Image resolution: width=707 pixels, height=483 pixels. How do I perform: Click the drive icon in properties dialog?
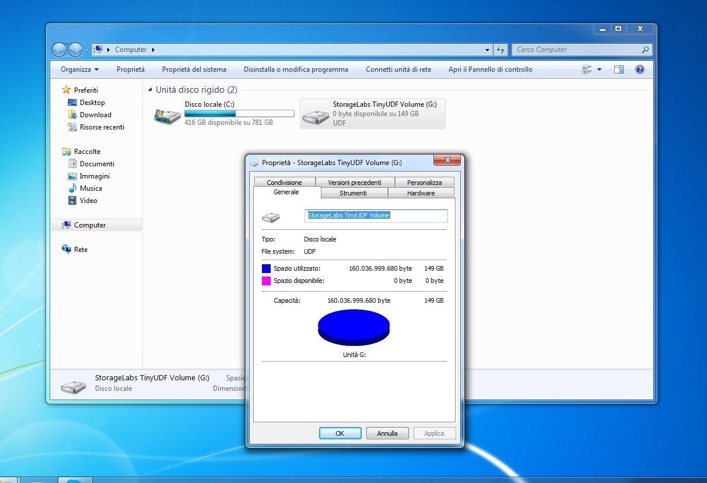(271, 218)
